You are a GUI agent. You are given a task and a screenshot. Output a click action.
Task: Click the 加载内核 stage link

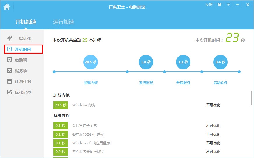91,83
